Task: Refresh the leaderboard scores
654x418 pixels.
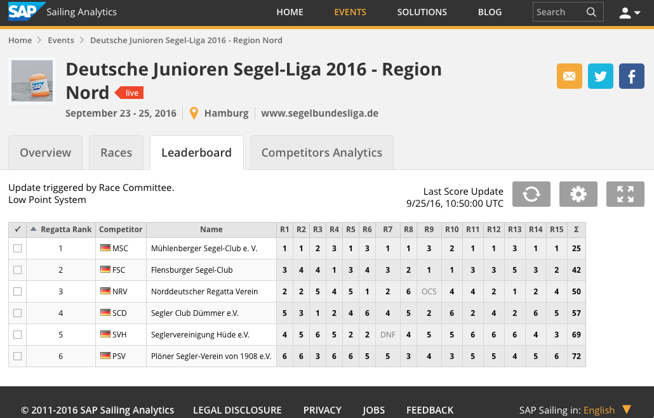Action: click(x=531, y=194)
